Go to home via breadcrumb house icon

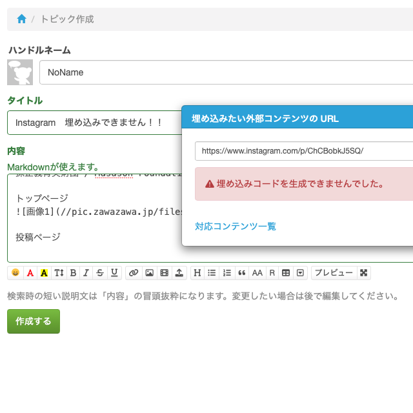coord(21,19)
